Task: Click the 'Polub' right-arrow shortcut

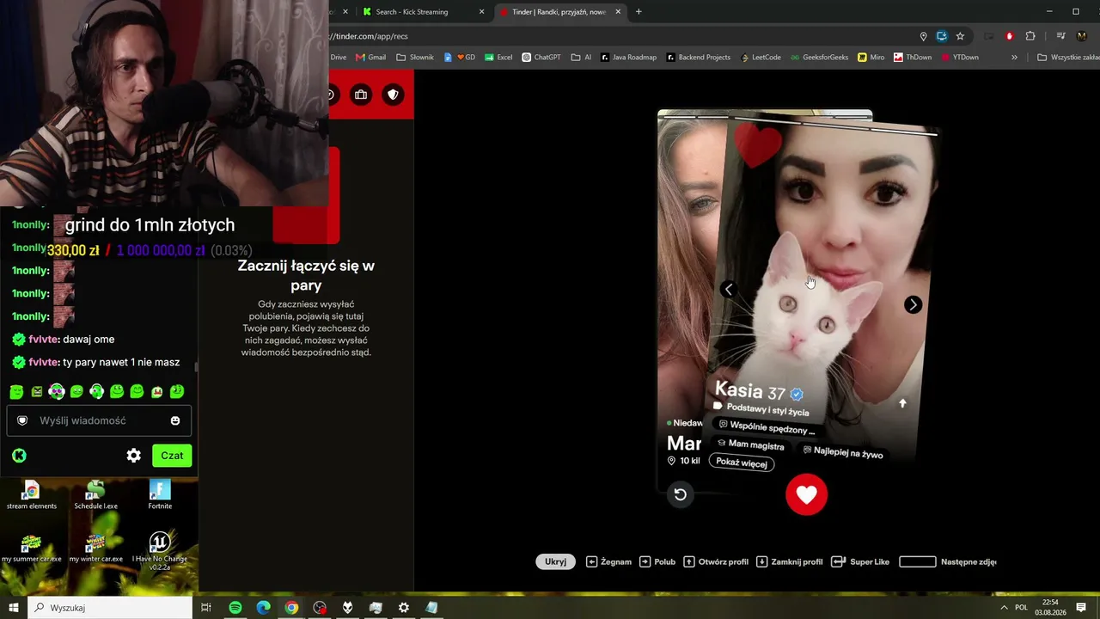Action: (657, 561)
